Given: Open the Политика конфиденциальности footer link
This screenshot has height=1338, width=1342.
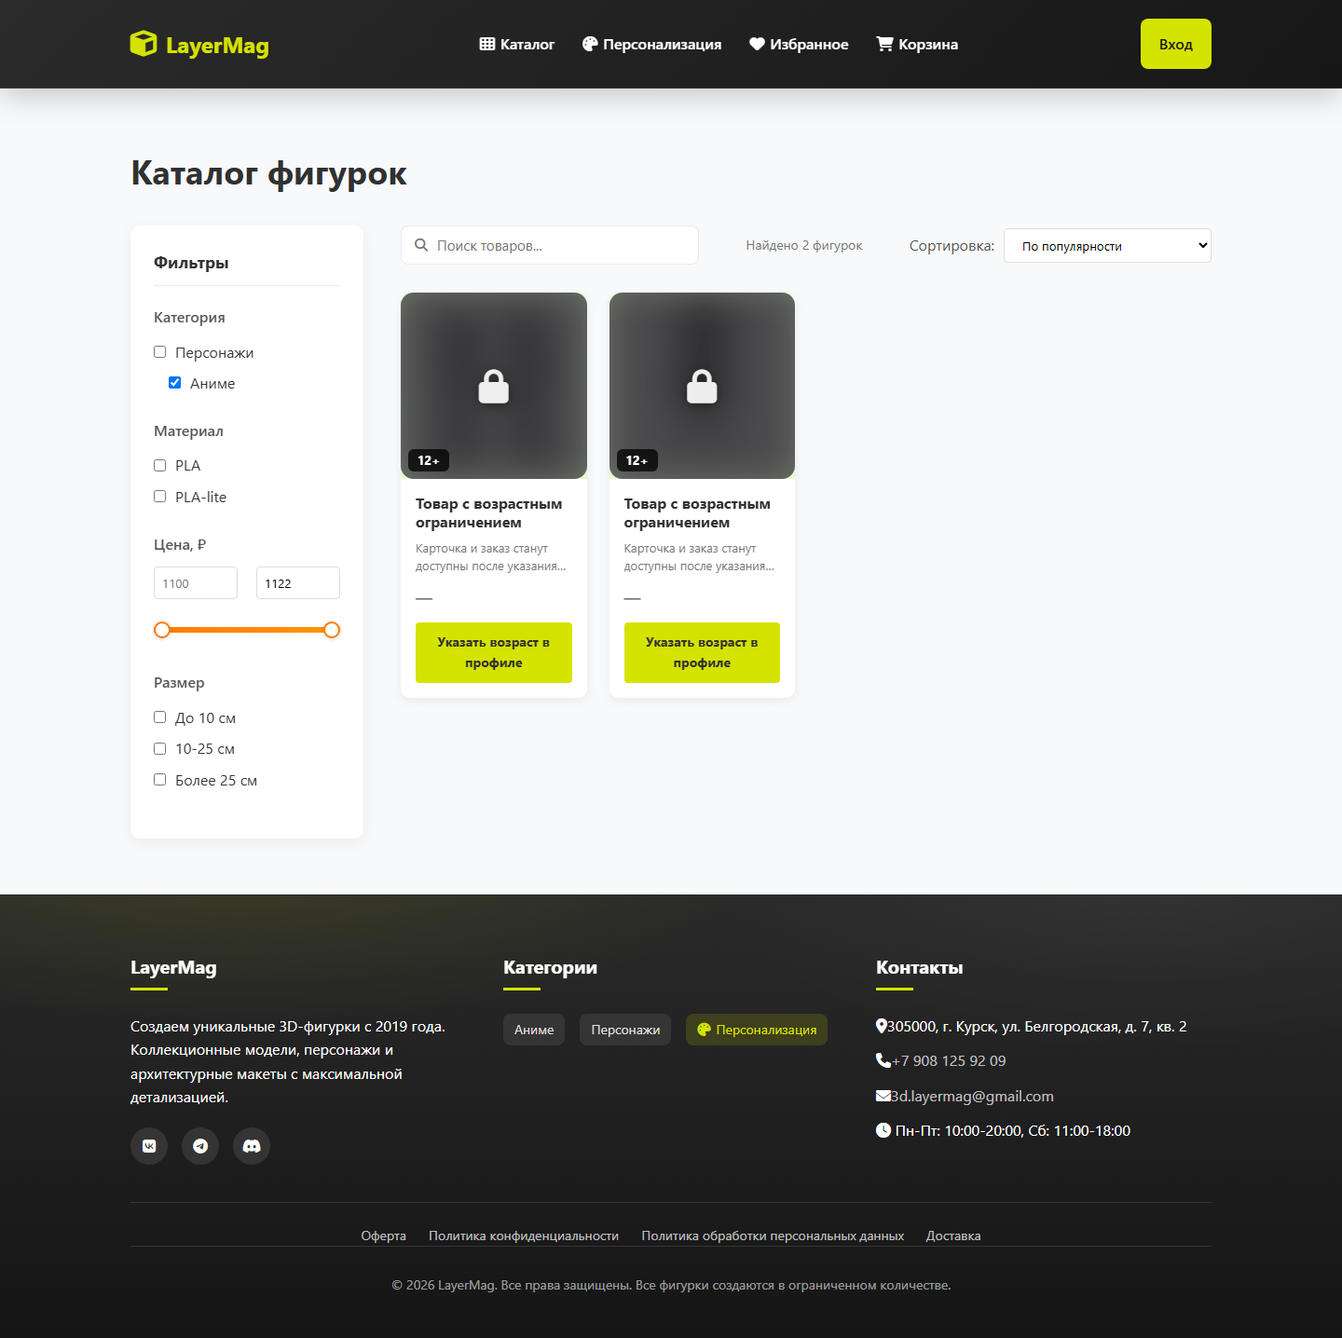Looking at the screenshot, I should tap(524, 1236).
